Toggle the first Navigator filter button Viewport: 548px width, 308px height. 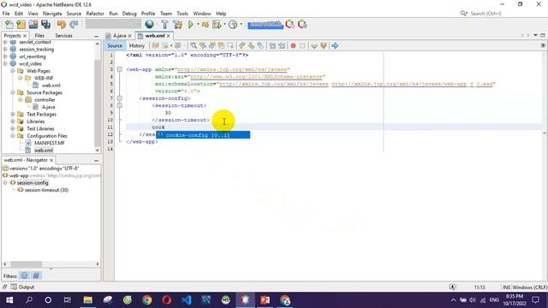pos(24,275)
